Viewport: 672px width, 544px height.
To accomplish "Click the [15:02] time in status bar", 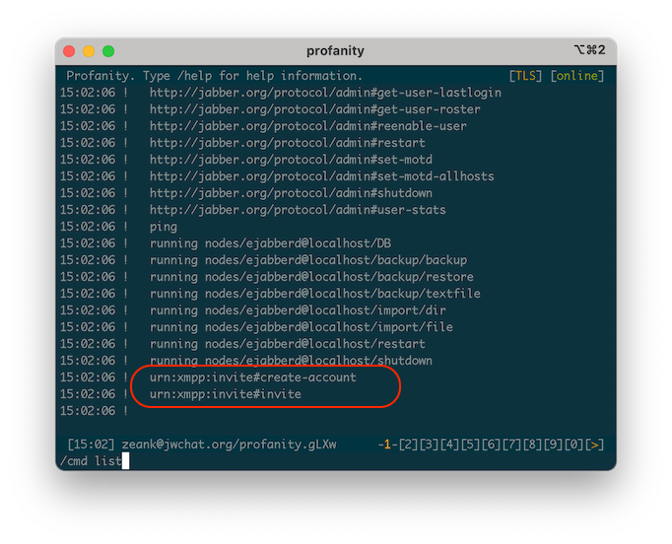I will tap(91, 444).
